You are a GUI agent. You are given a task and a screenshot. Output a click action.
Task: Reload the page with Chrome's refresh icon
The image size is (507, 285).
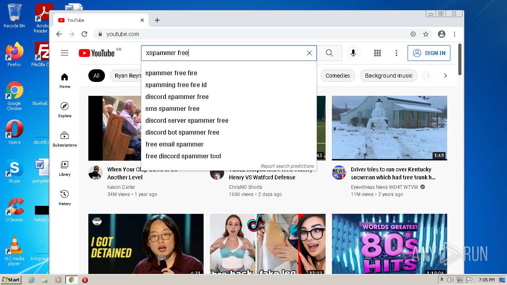(x=84, y=34)
